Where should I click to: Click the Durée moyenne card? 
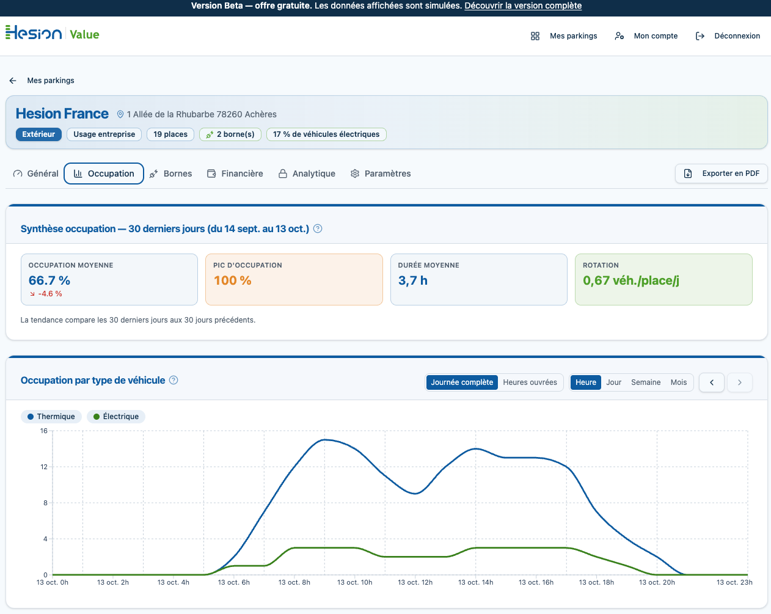tap(479, 280)
